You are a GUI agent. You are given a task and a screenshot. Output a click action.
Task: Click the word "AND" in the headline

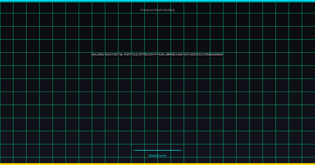[x=180, y=54]
